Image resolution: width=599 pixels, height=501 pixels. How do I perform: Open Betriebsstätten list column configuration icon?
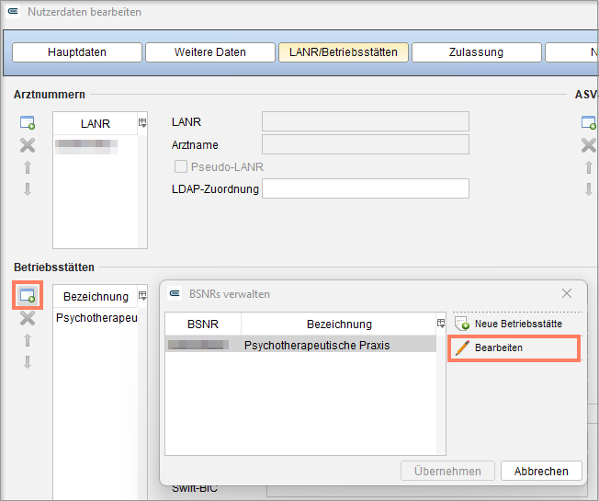[142, 296]
